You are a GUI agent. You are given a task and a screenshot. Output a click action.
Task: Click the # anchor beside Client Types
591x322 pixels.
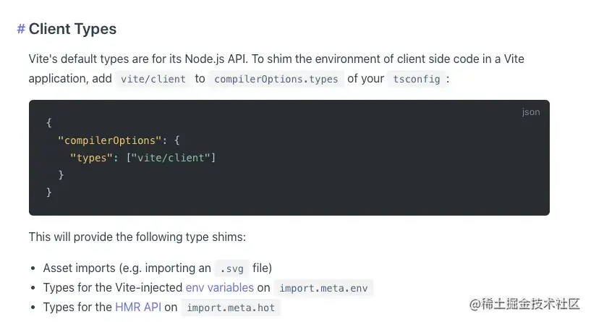pos(21,29)
